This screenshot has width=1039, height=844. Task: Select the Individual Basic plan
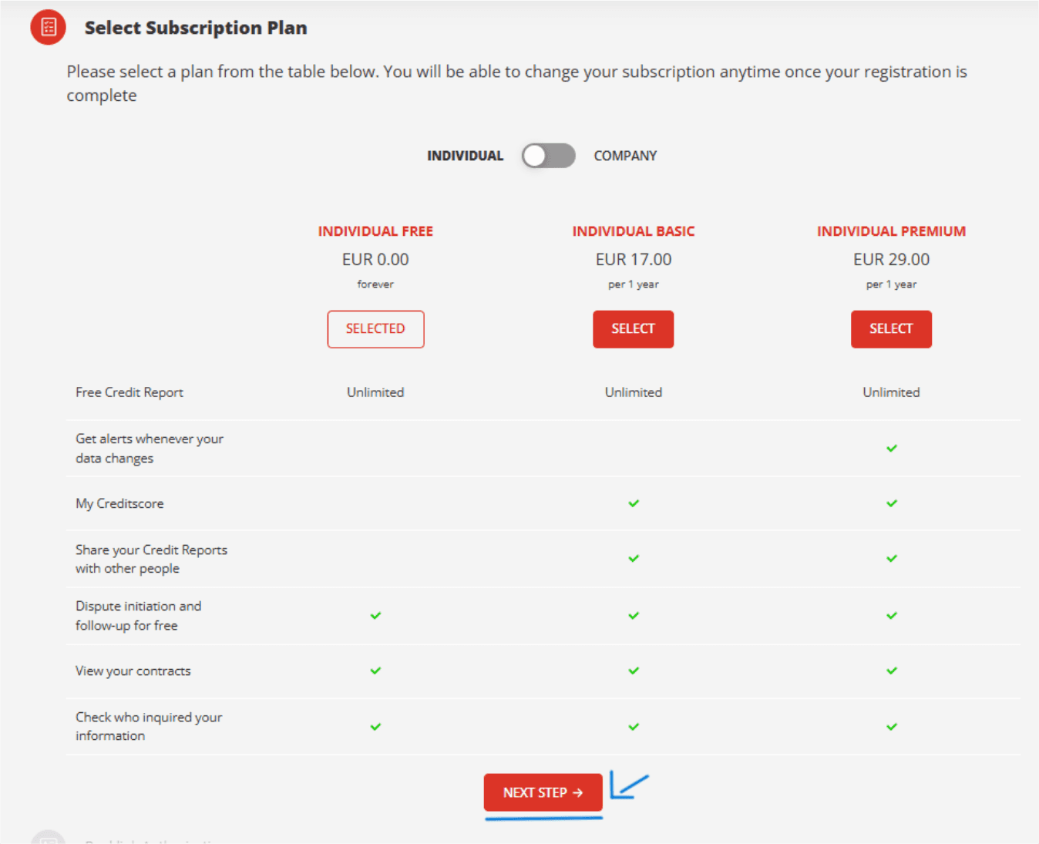coord(633,329)
